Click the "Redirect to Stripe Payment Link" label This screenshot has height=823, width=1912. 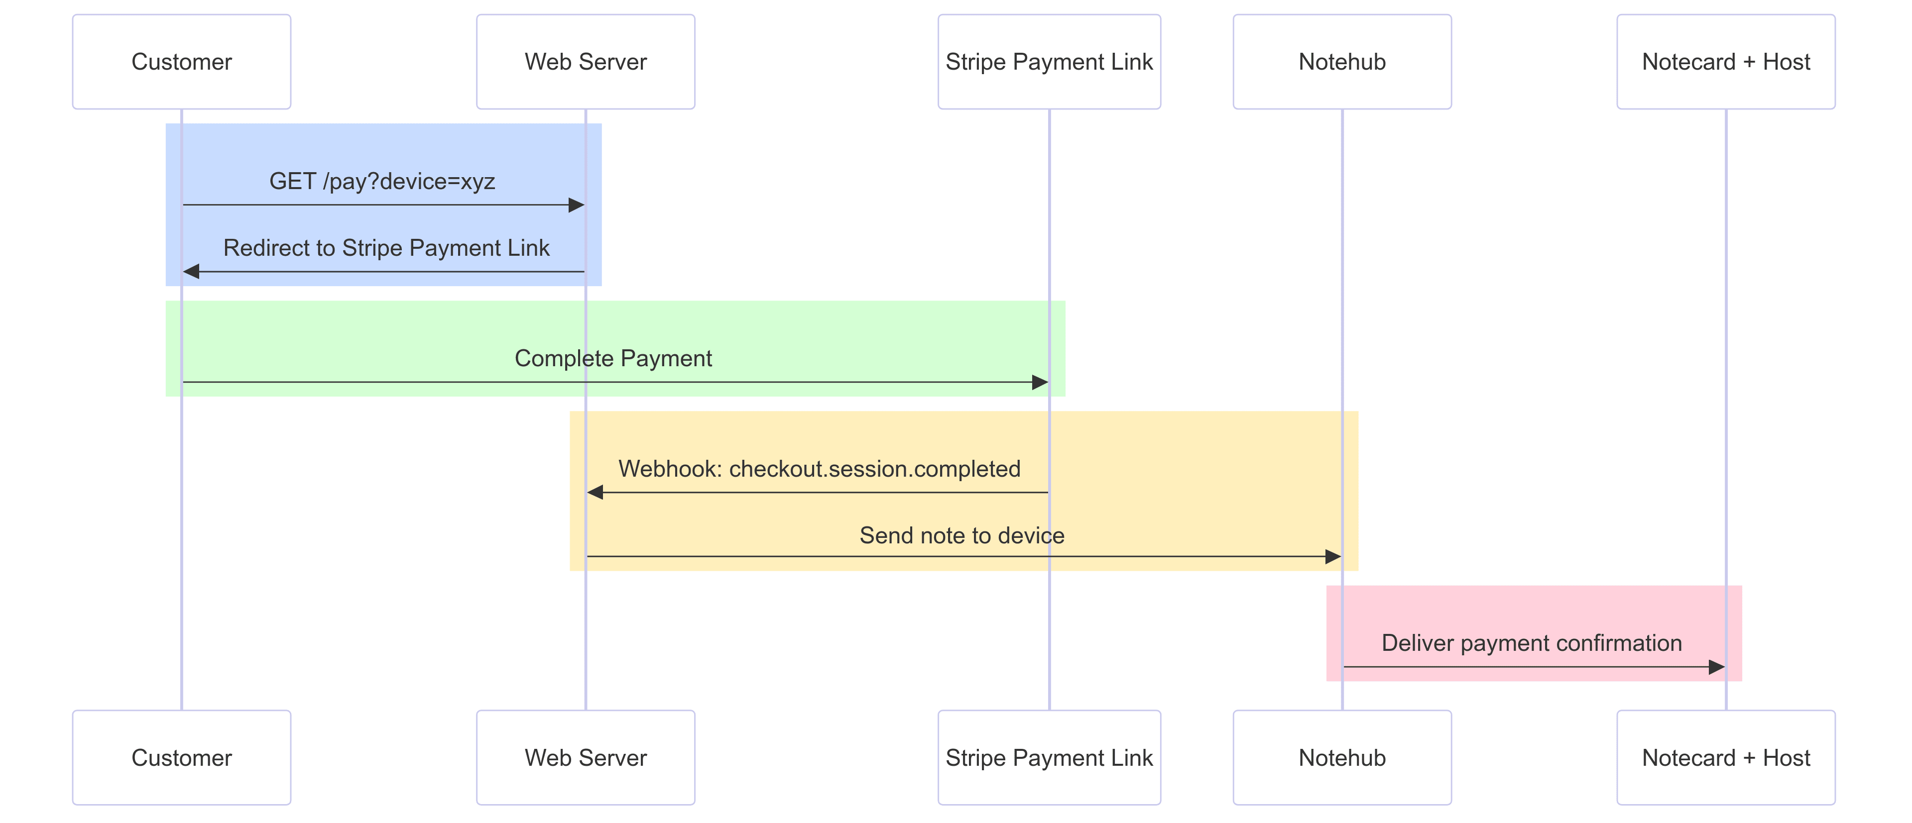click(386, 248)
